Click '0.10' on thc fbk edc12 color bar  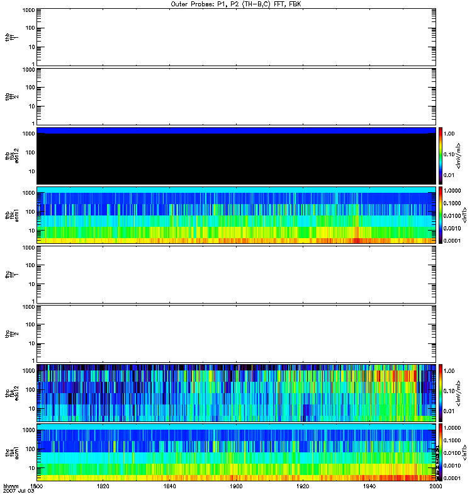tap(449, 391)
